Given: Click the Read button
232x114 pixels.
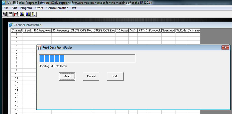Looking at the screenshot, I should 67,76.
